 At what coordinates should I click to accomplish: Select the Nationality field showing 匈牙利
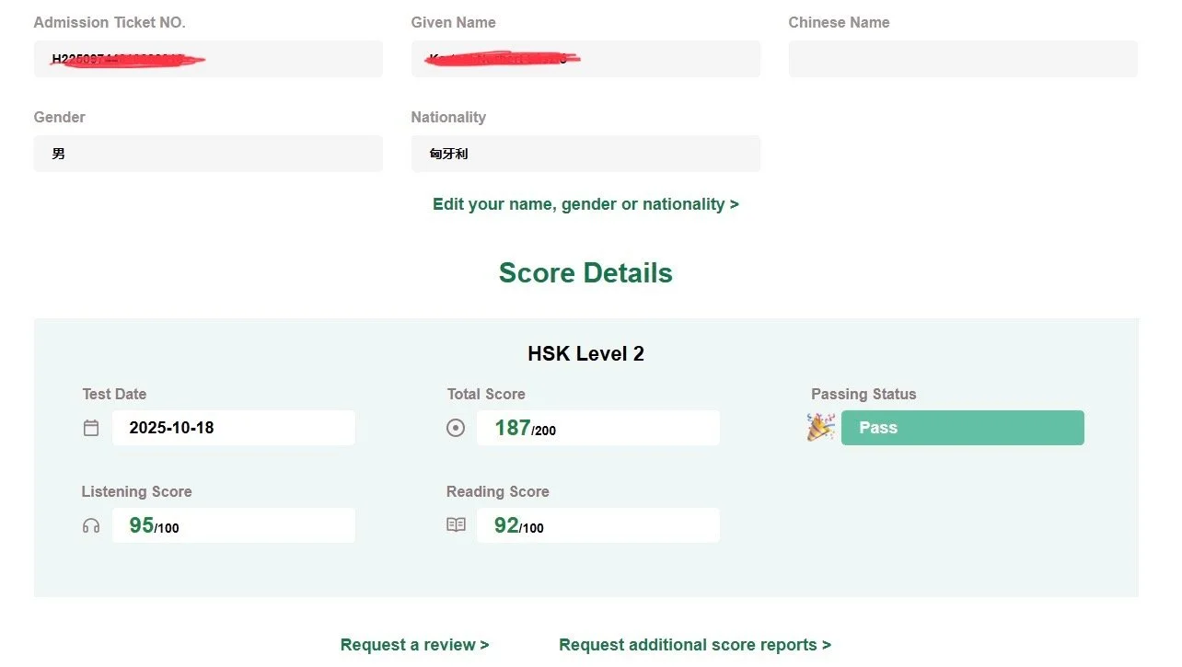(585, 154)
